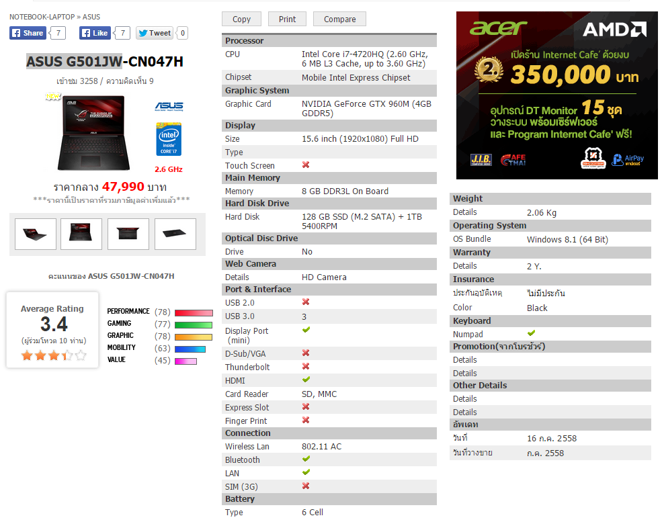Open the ASUS breadcrumb link
The width and height of the screenshot is (662, 526).
(91, 17)
